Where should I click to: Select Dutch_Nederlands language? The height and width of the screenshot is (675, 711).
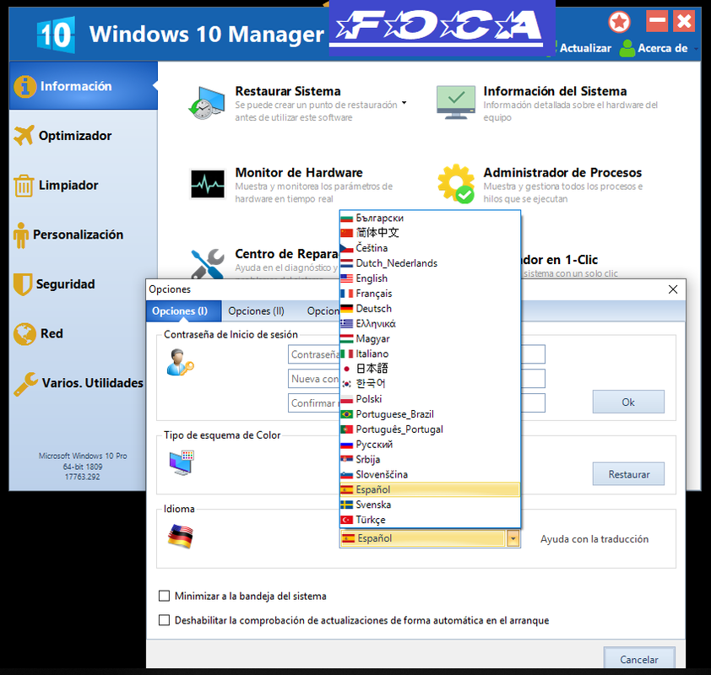click(430, 263)
